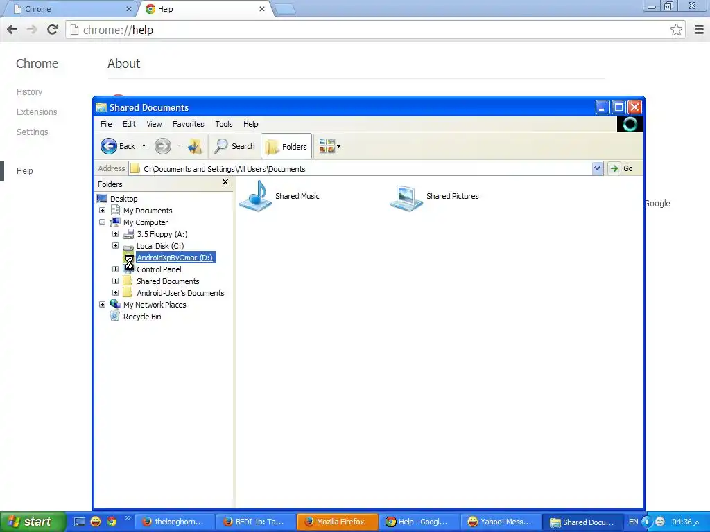710x532 pixels.
Task: Expand the Local Disk (C:) node
Action: tap(116, 246)
